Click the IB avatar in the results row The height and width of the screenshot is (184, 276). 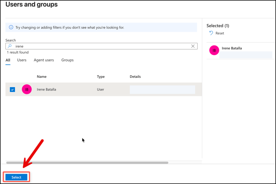[x=27, y=89]
